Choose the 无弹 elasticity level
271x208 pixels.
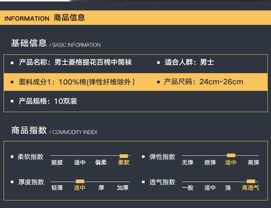188,163
